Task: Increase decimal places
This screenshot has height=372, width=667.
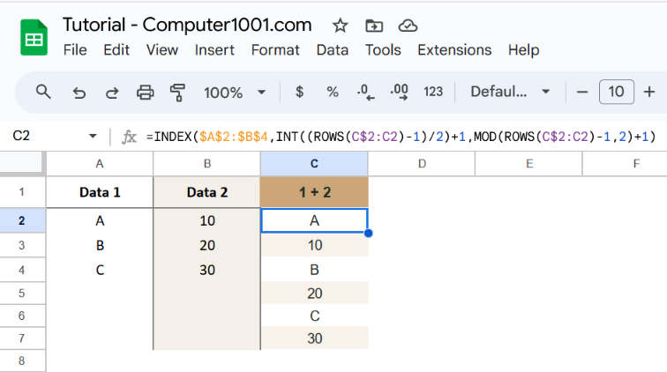Action: pyautogui.click(x=399, y=92)
